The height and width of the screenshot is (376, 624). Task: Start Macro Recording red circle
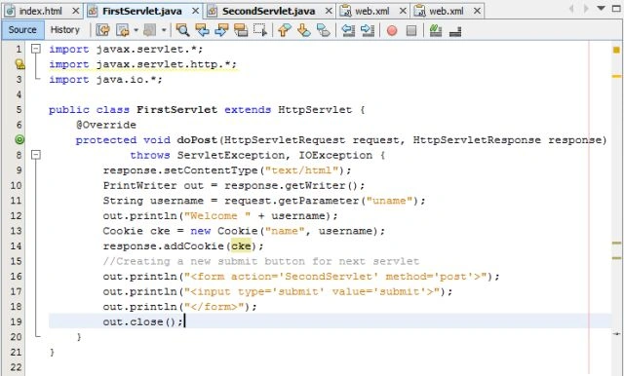click(x=392, y=30)
